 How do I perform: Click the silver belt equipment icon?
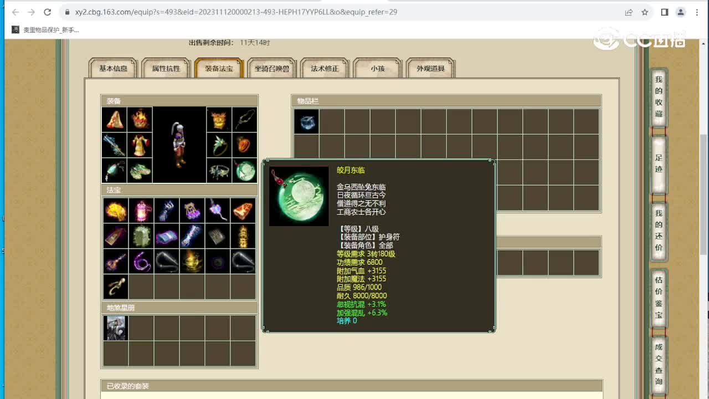[219, 171]
